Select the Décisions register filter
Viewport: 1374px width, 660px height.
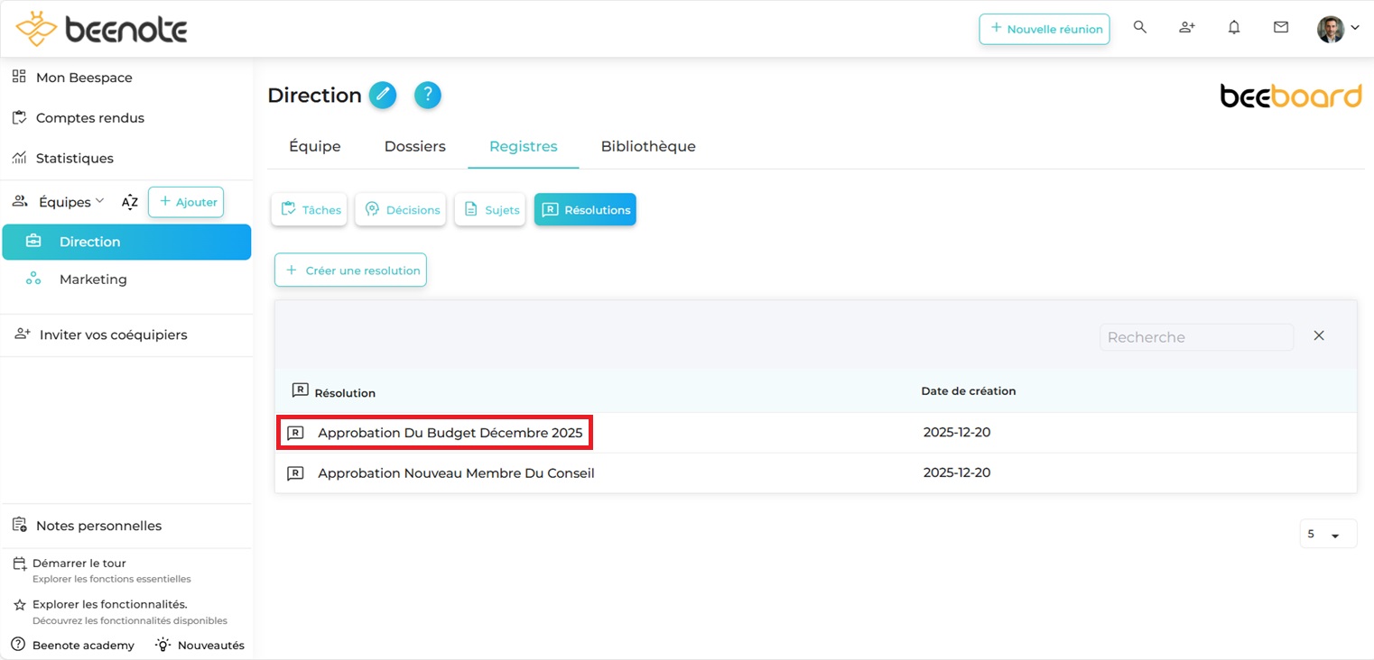[401, 210]
